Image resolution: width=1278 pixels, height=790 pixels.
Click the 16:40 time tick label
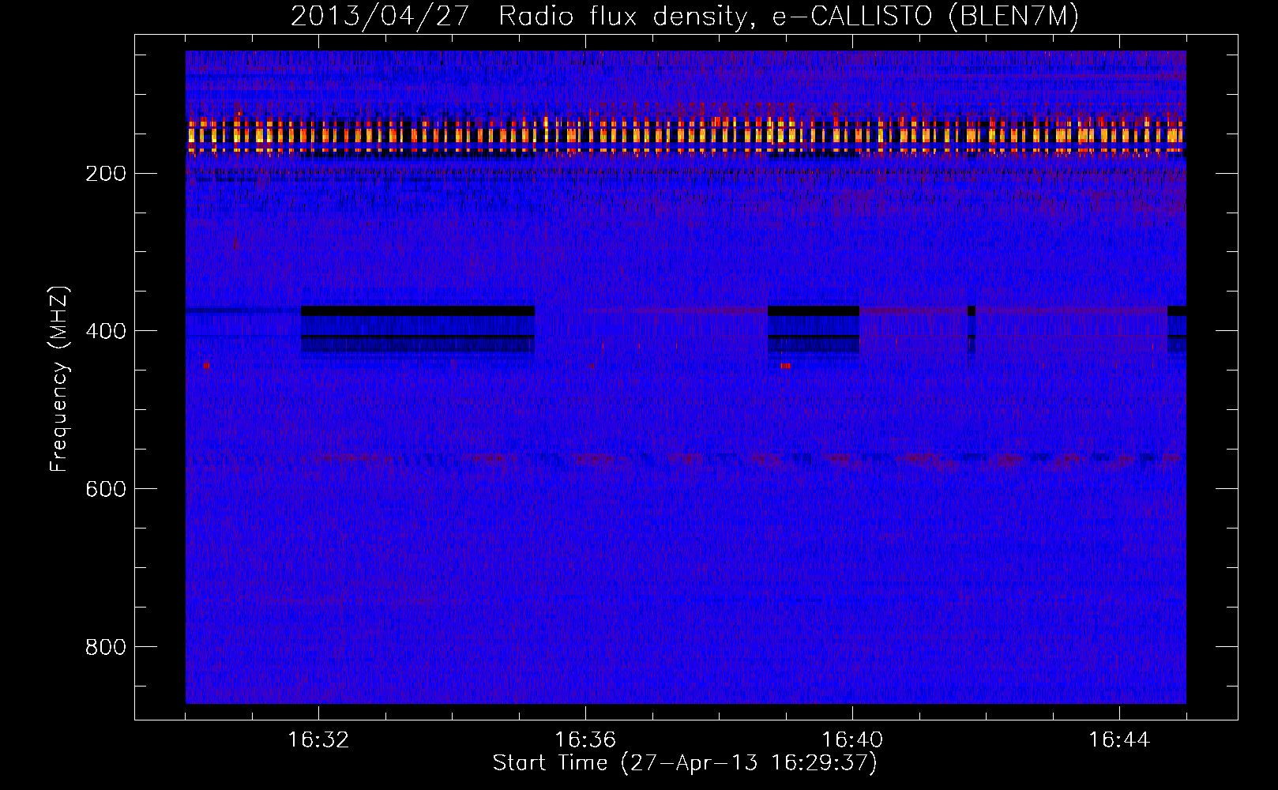pos(852,740)
